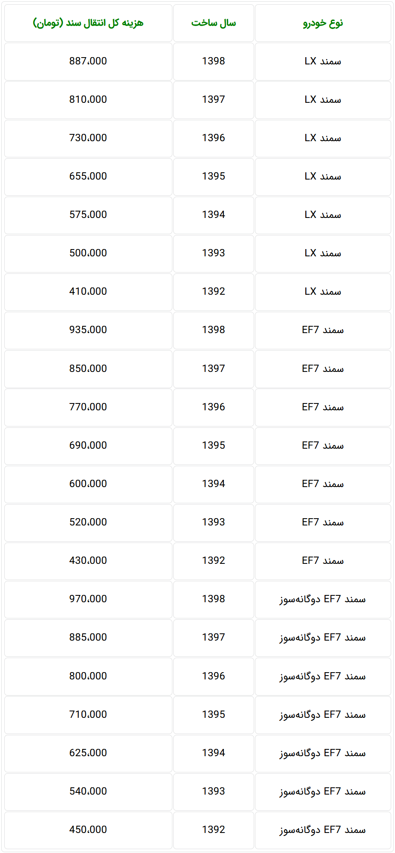Select the car name in the 850.000 row

pyautogui.click(x=323, y=368)
